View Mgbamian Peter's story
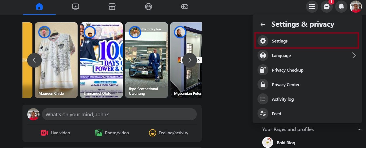The width and height of the screenshot is (366, 148). [186, 60]
